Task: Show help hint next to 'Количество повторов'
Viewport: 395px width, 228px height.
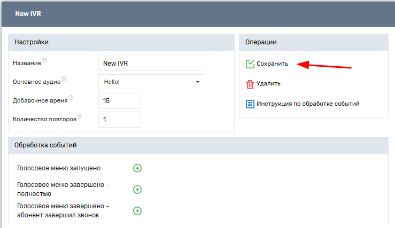Action: pos(80,116)
